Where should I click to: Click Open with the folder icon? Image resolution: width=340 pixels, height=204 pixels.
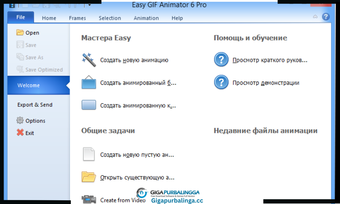[x=28, y=33]
